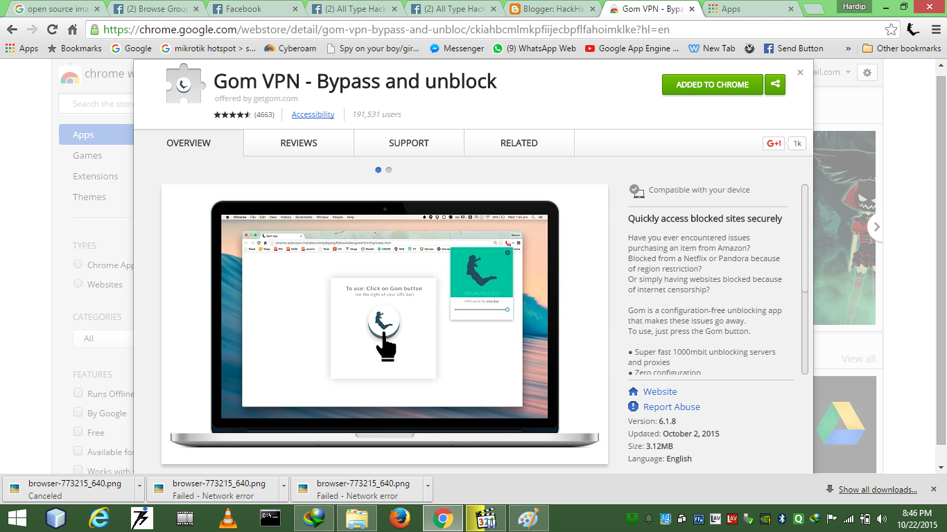The image size is (947, 532).
Task: Bookmark this page with the star icon
Action: (x=892, y=30)
